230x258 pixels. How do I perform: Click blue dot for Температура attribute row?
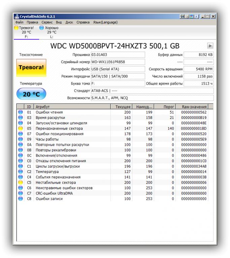(21, 172)
